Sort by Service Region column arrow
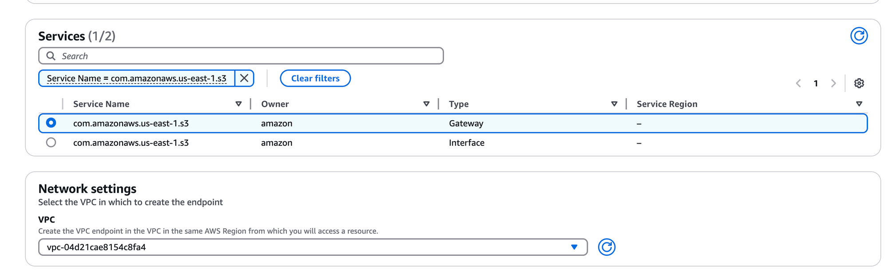The width and height of the screenshot is (888, 274). coord(859,104)
